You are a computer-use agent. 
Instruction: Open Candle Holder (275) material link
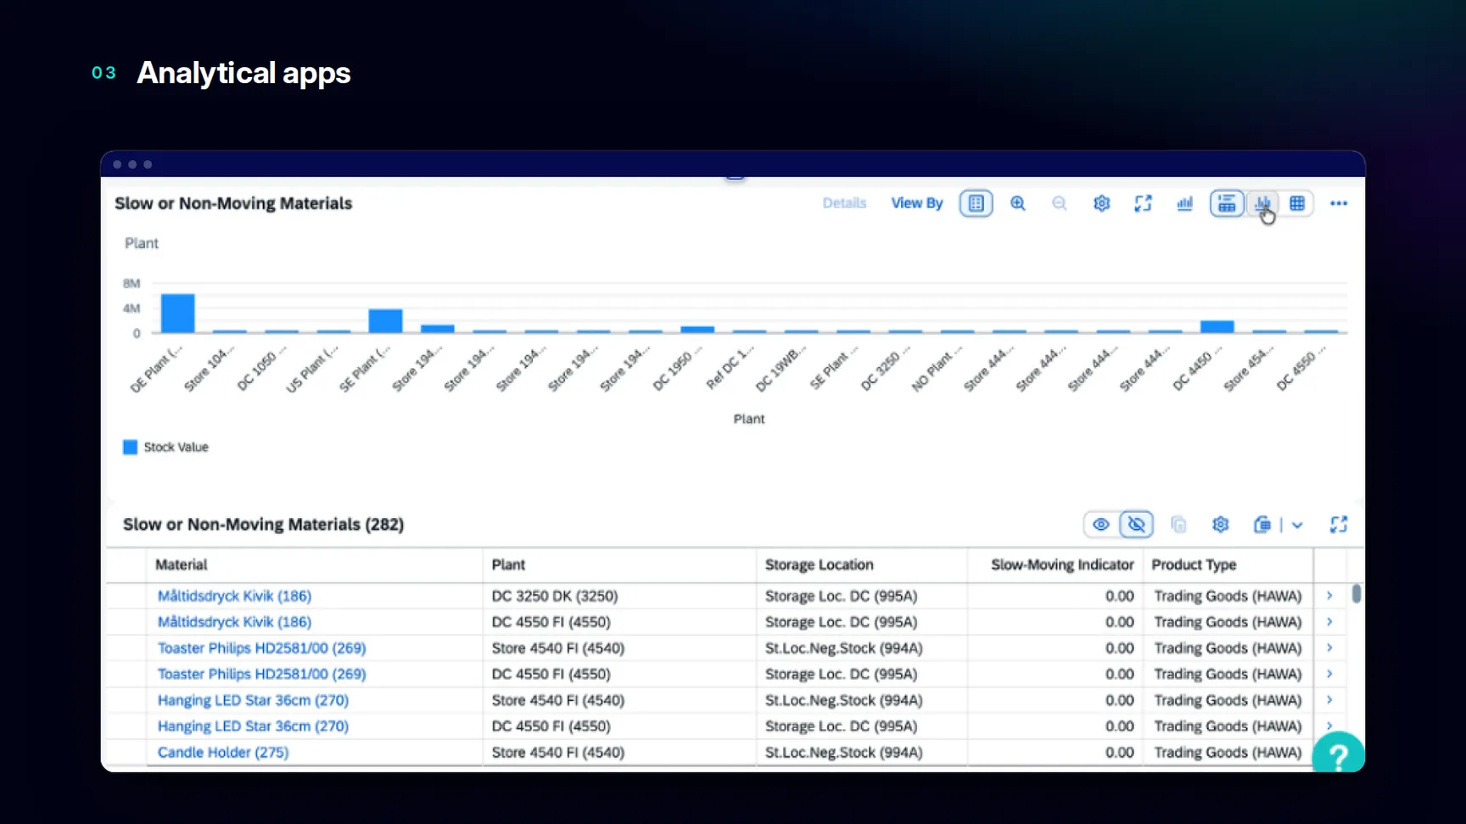click(223, 753)
